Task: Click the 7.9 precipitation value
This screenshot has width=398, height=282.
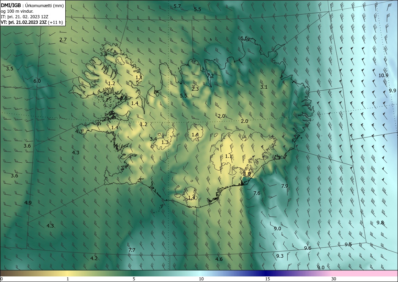Action: tap(285, 186)
